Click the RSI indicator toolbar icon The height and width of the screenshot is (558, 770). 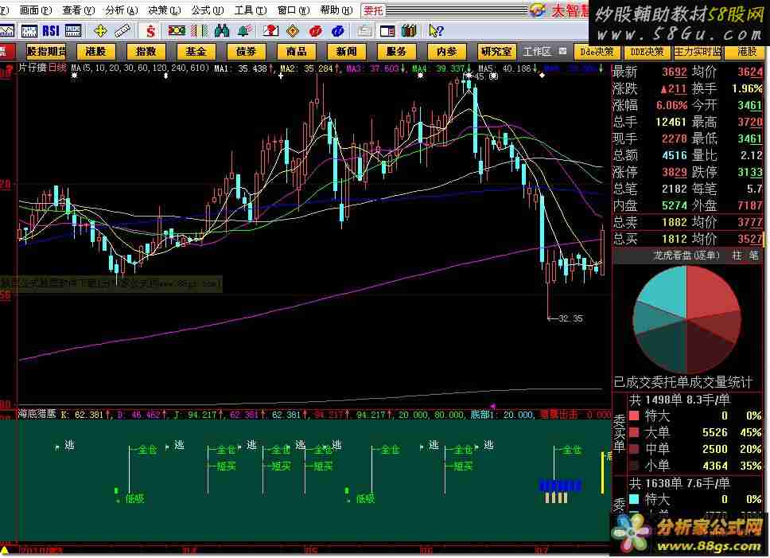click(x=51, y=30)
